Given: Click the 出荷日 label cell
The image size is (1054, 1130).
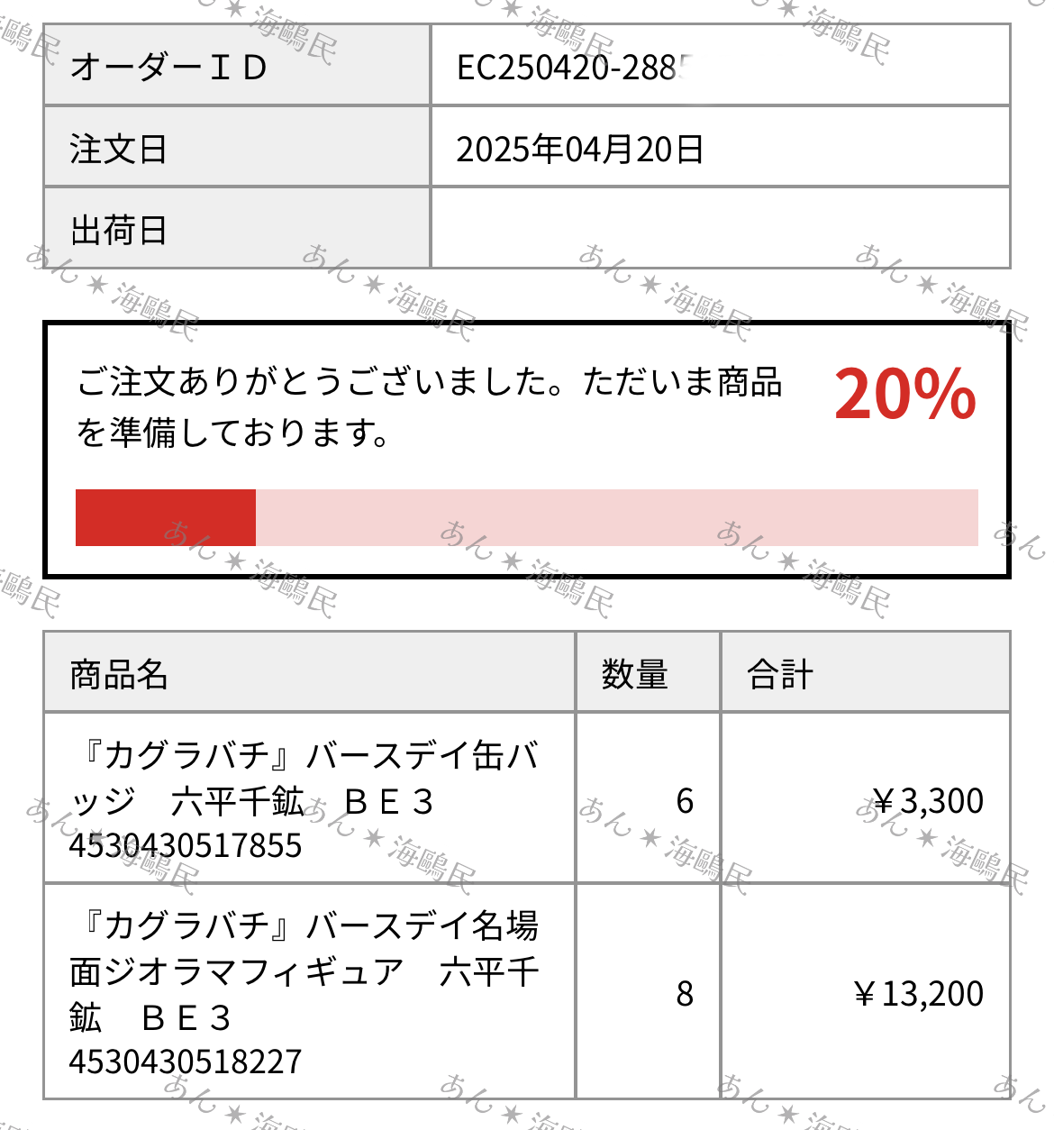Looking at the screenshot, I should click(x=237, y=229).
